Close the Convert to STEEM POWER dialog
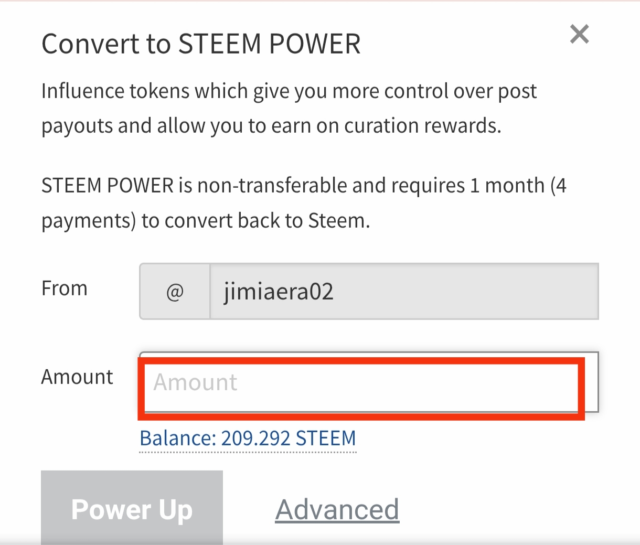Image resolution: width=640 pixels, height=545 pixels. [580, 34]
